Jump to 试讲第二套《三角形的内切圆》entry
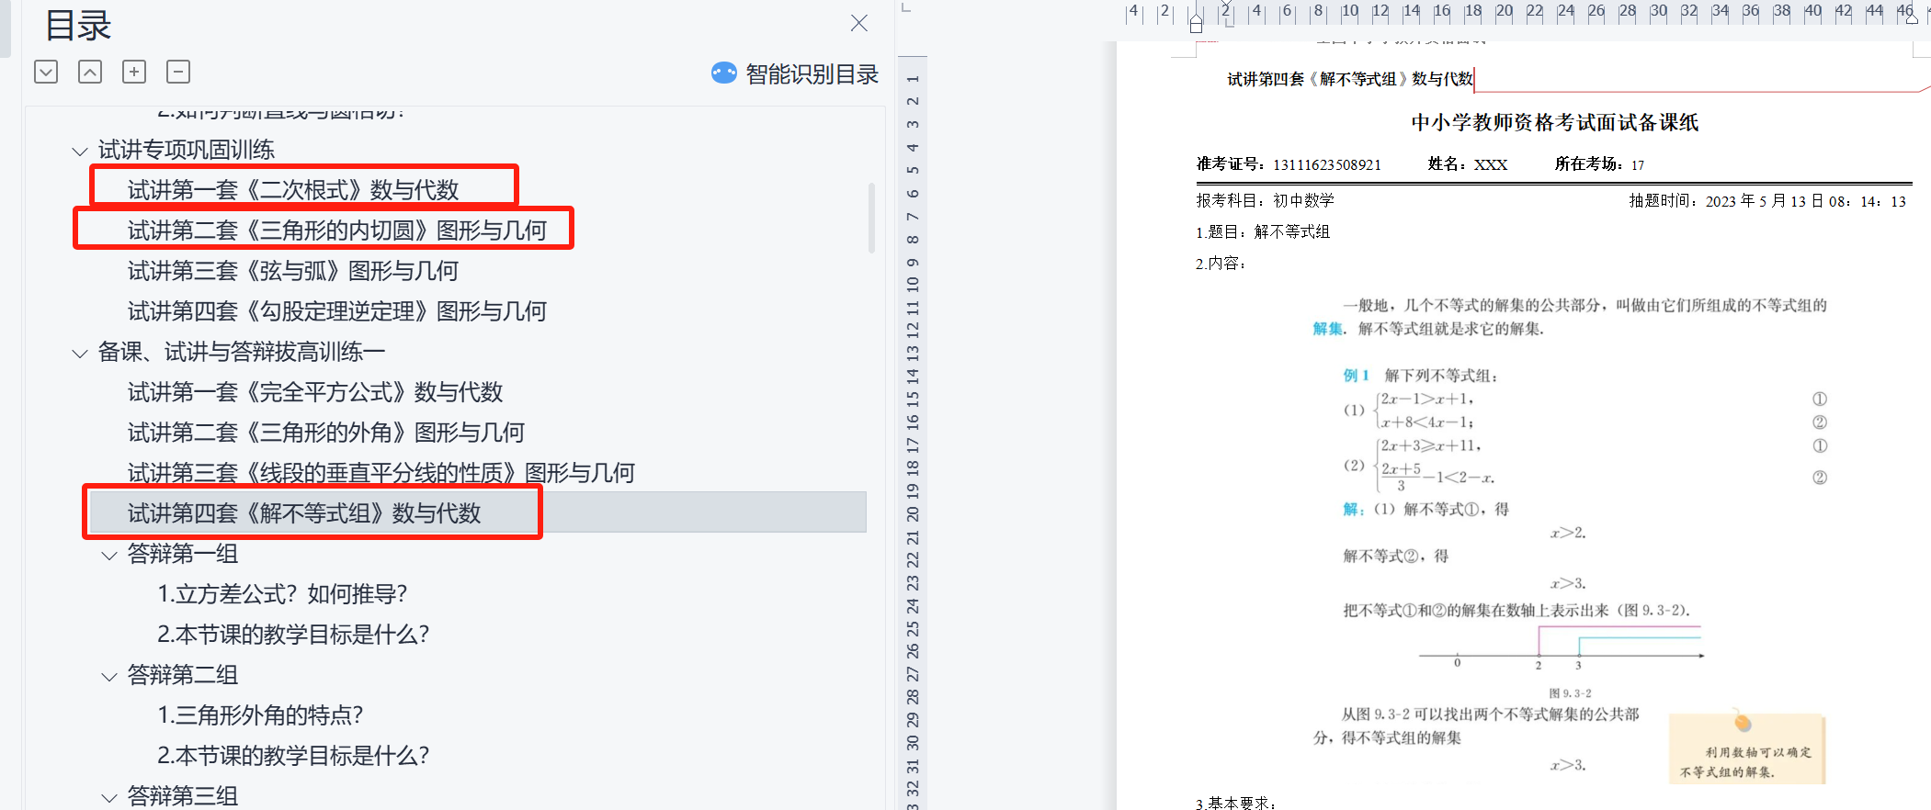 coord(336,231)
